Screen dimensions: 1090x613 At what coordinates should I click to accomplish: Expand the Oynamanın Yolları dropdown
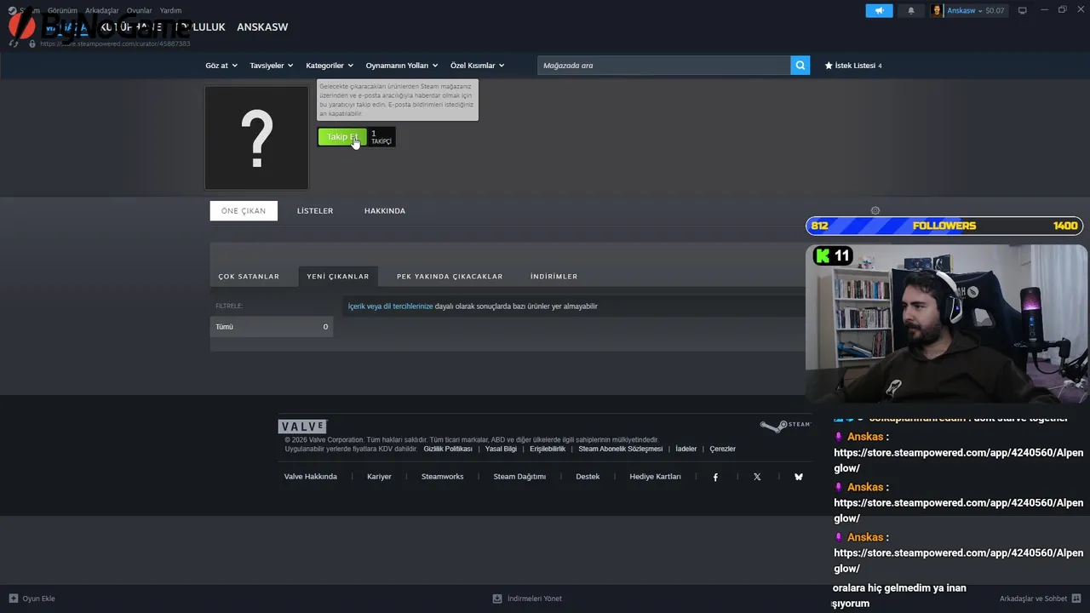[x=402, y=66]
